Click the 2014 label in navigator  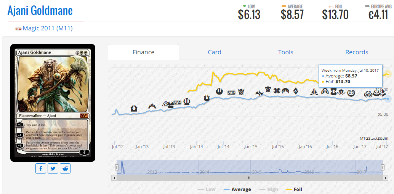point(205,172)
